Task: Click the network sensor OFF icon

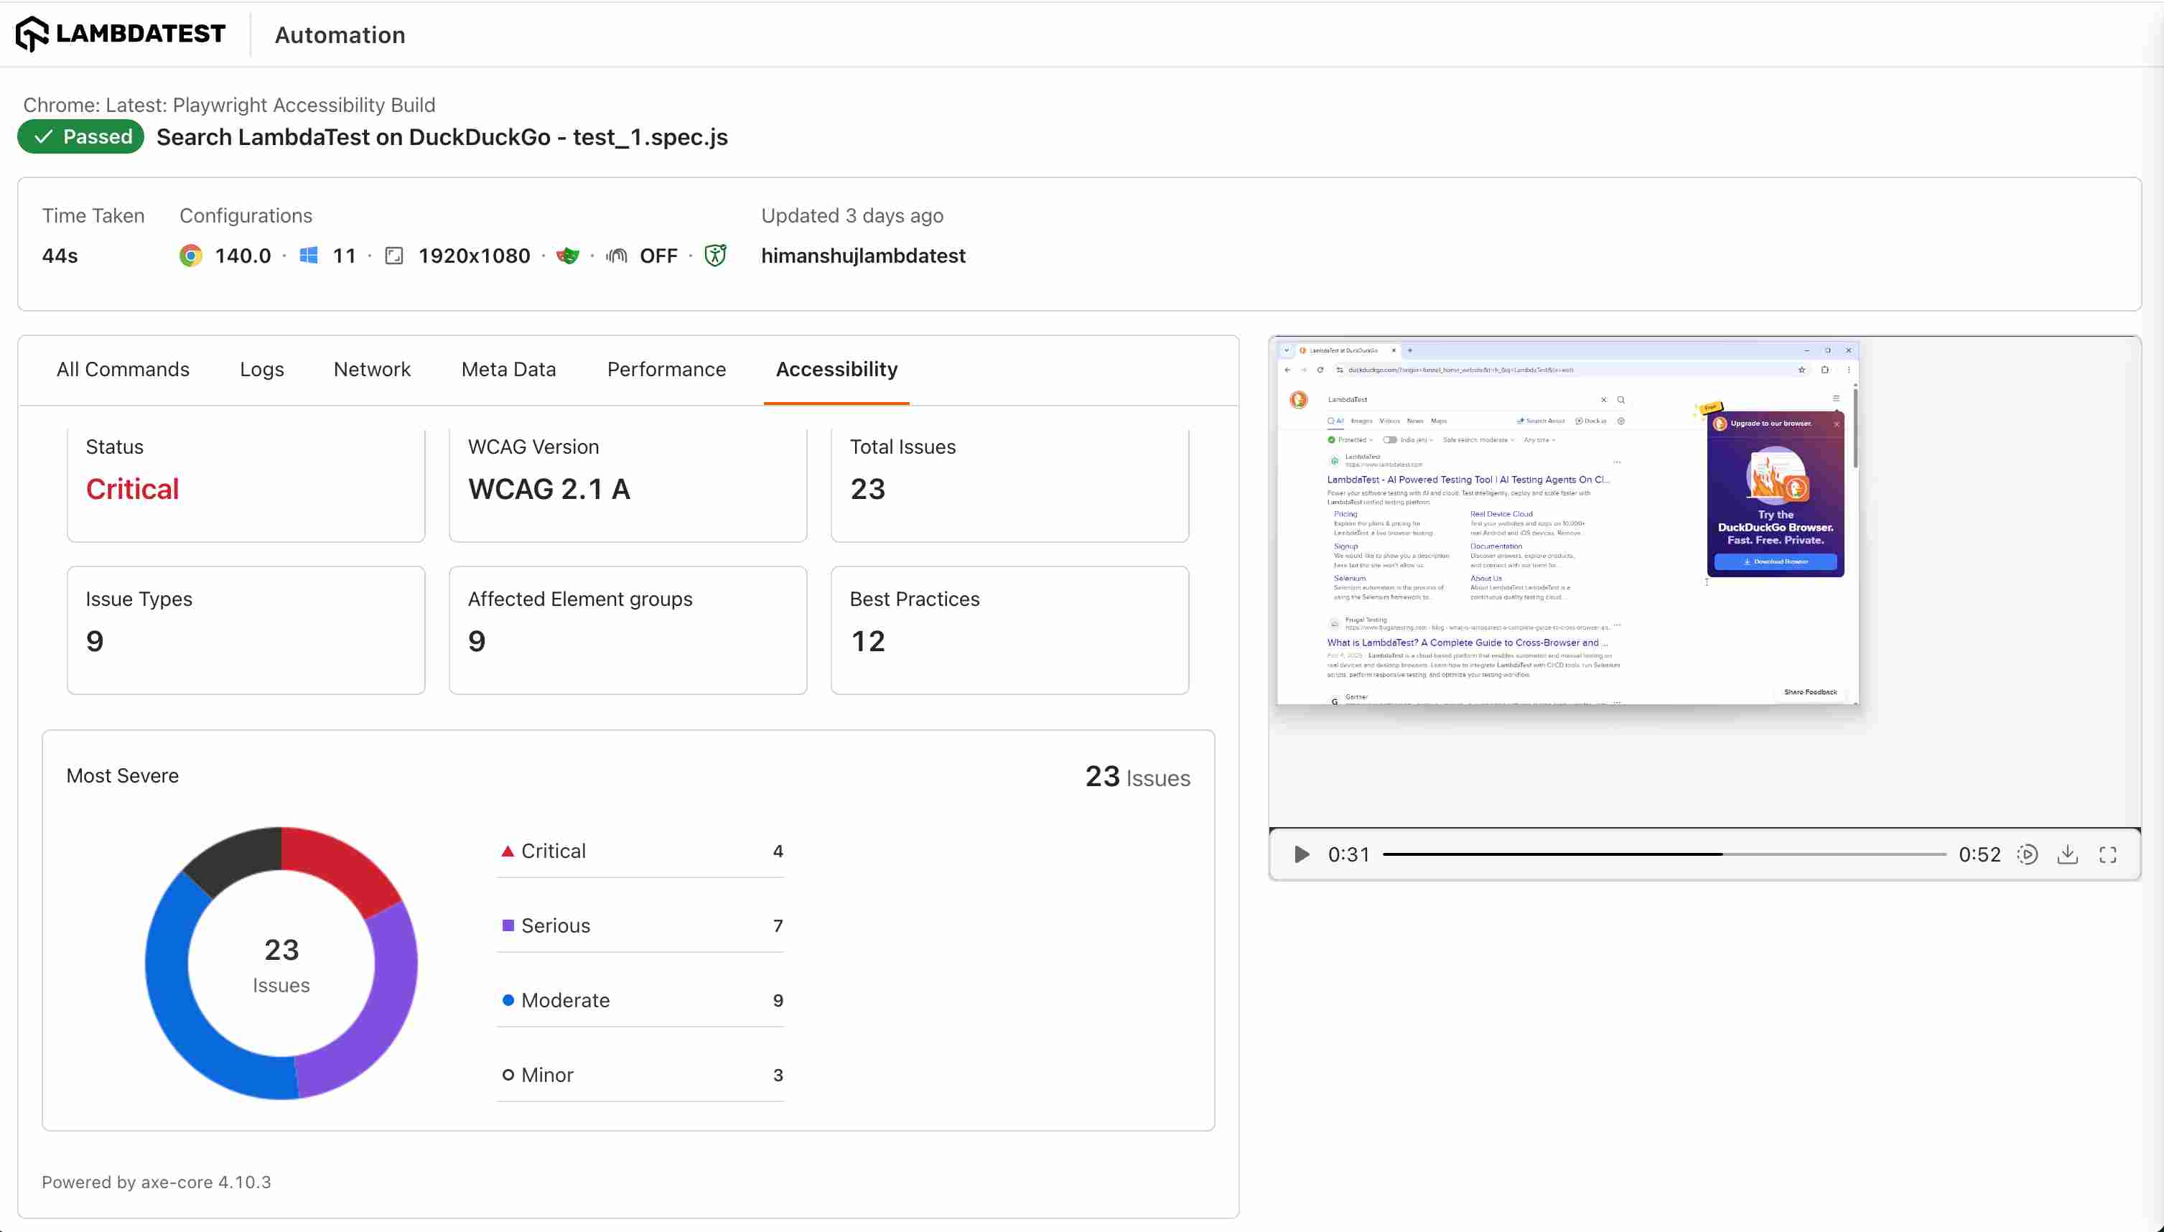Action: pos(617,256)
